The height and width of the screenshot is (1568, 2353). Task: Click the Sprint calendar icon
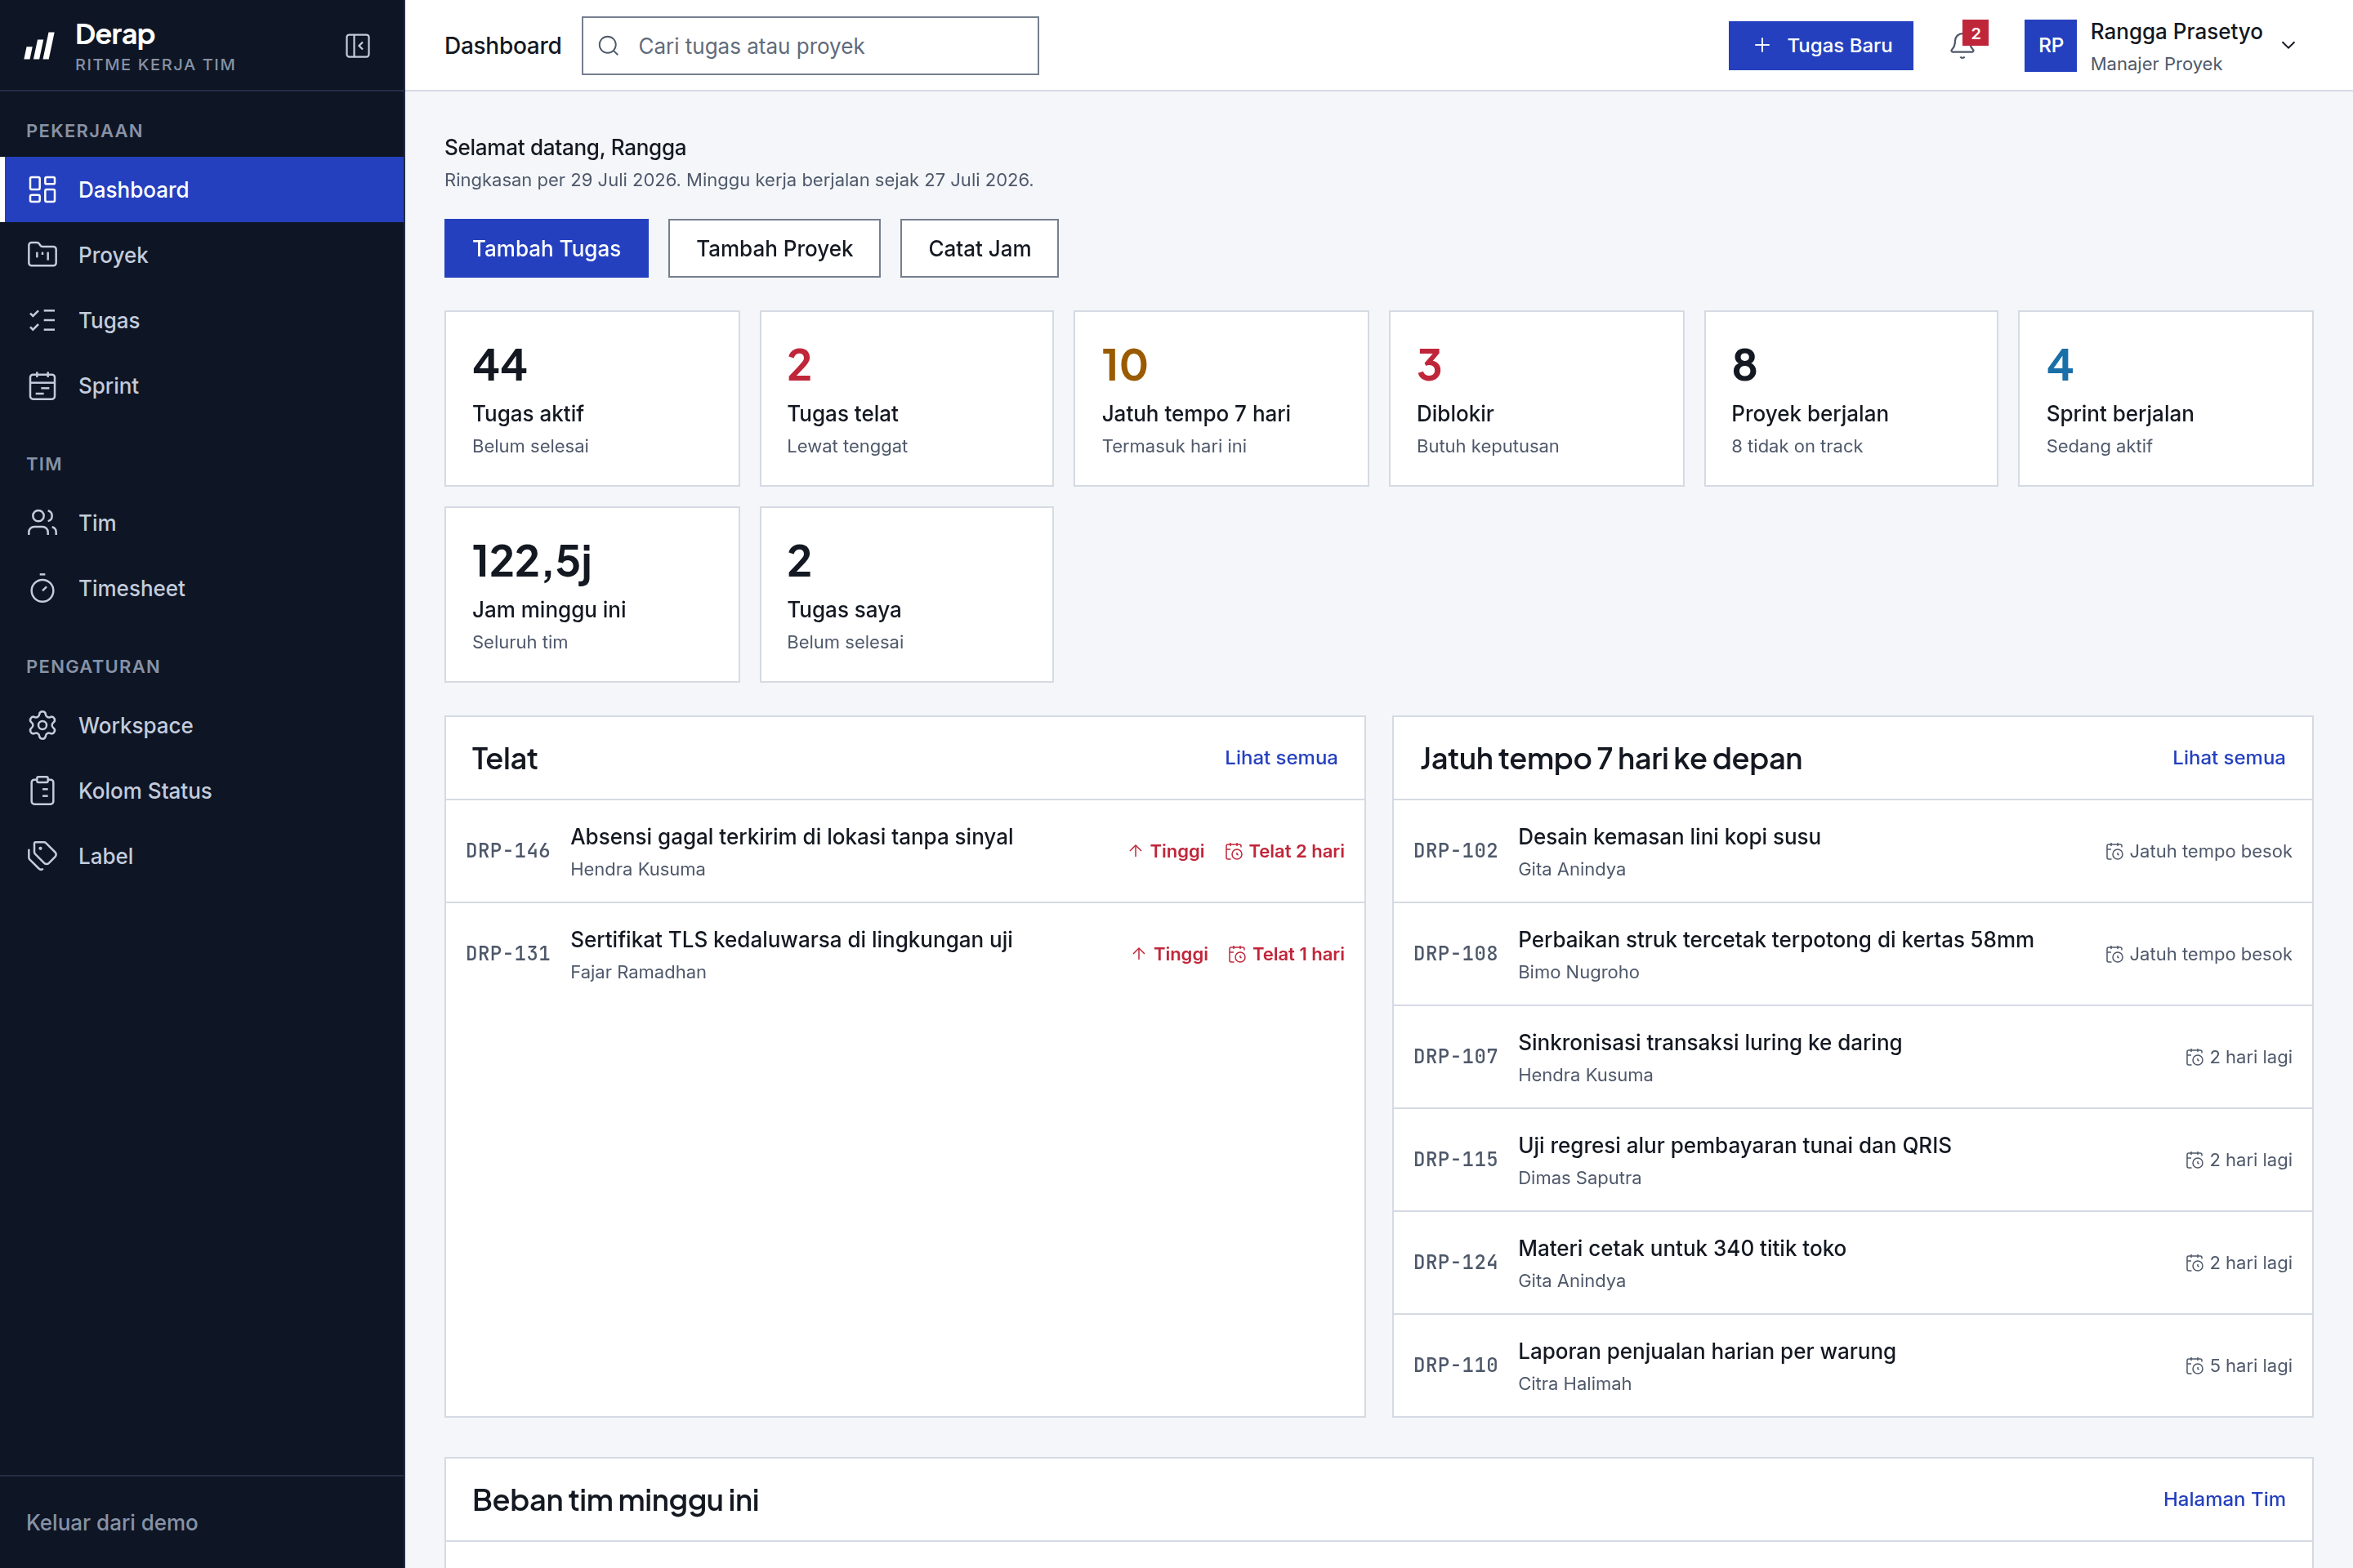42,386
